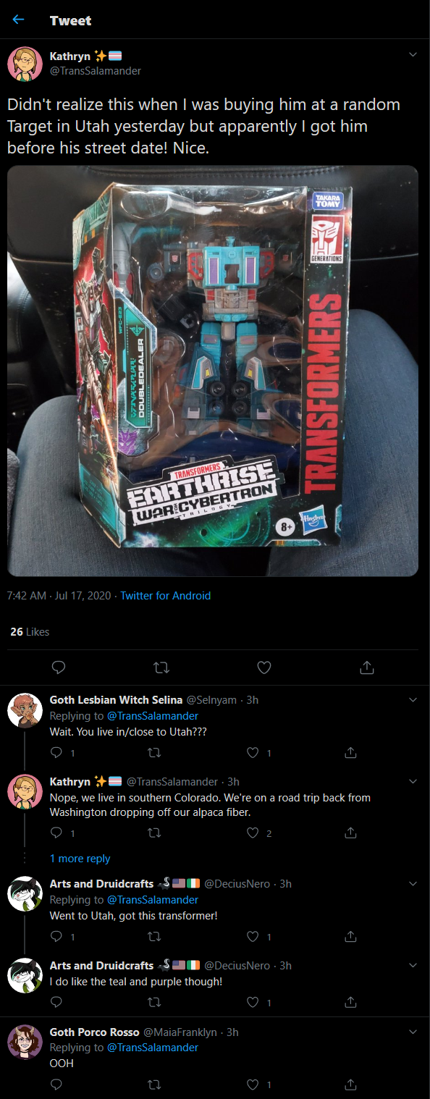Share Kathryn's southern Colorado reply
Image resolution: width=430 pixels, height=1099 pixels.
[x=350, y=833]
